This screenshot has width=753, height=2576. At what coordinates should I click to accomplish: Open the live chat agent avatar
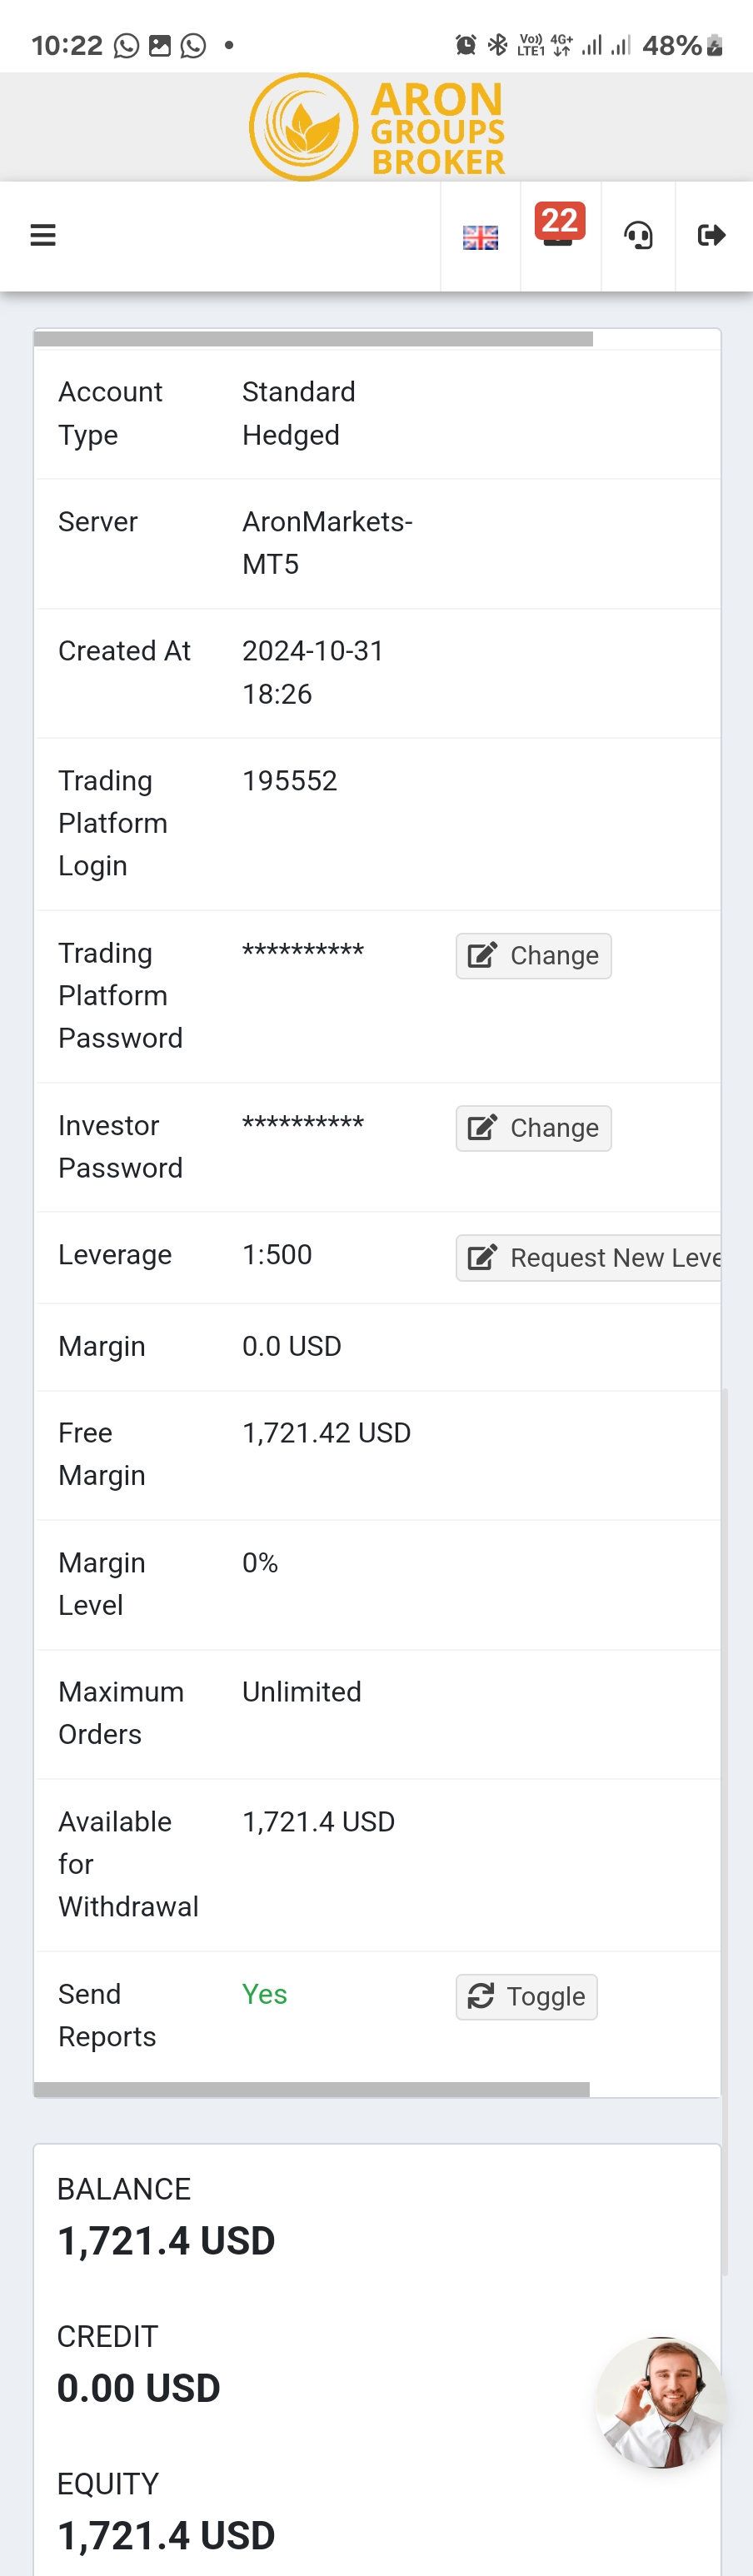click(660, 2402)
